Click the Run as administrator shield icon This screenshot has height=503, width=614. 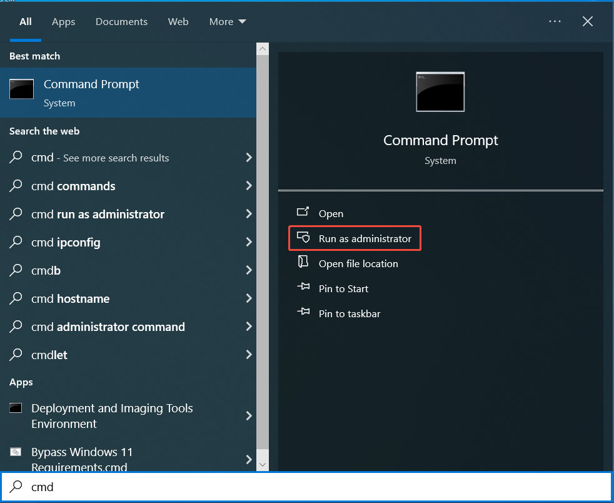coord(304,238)
